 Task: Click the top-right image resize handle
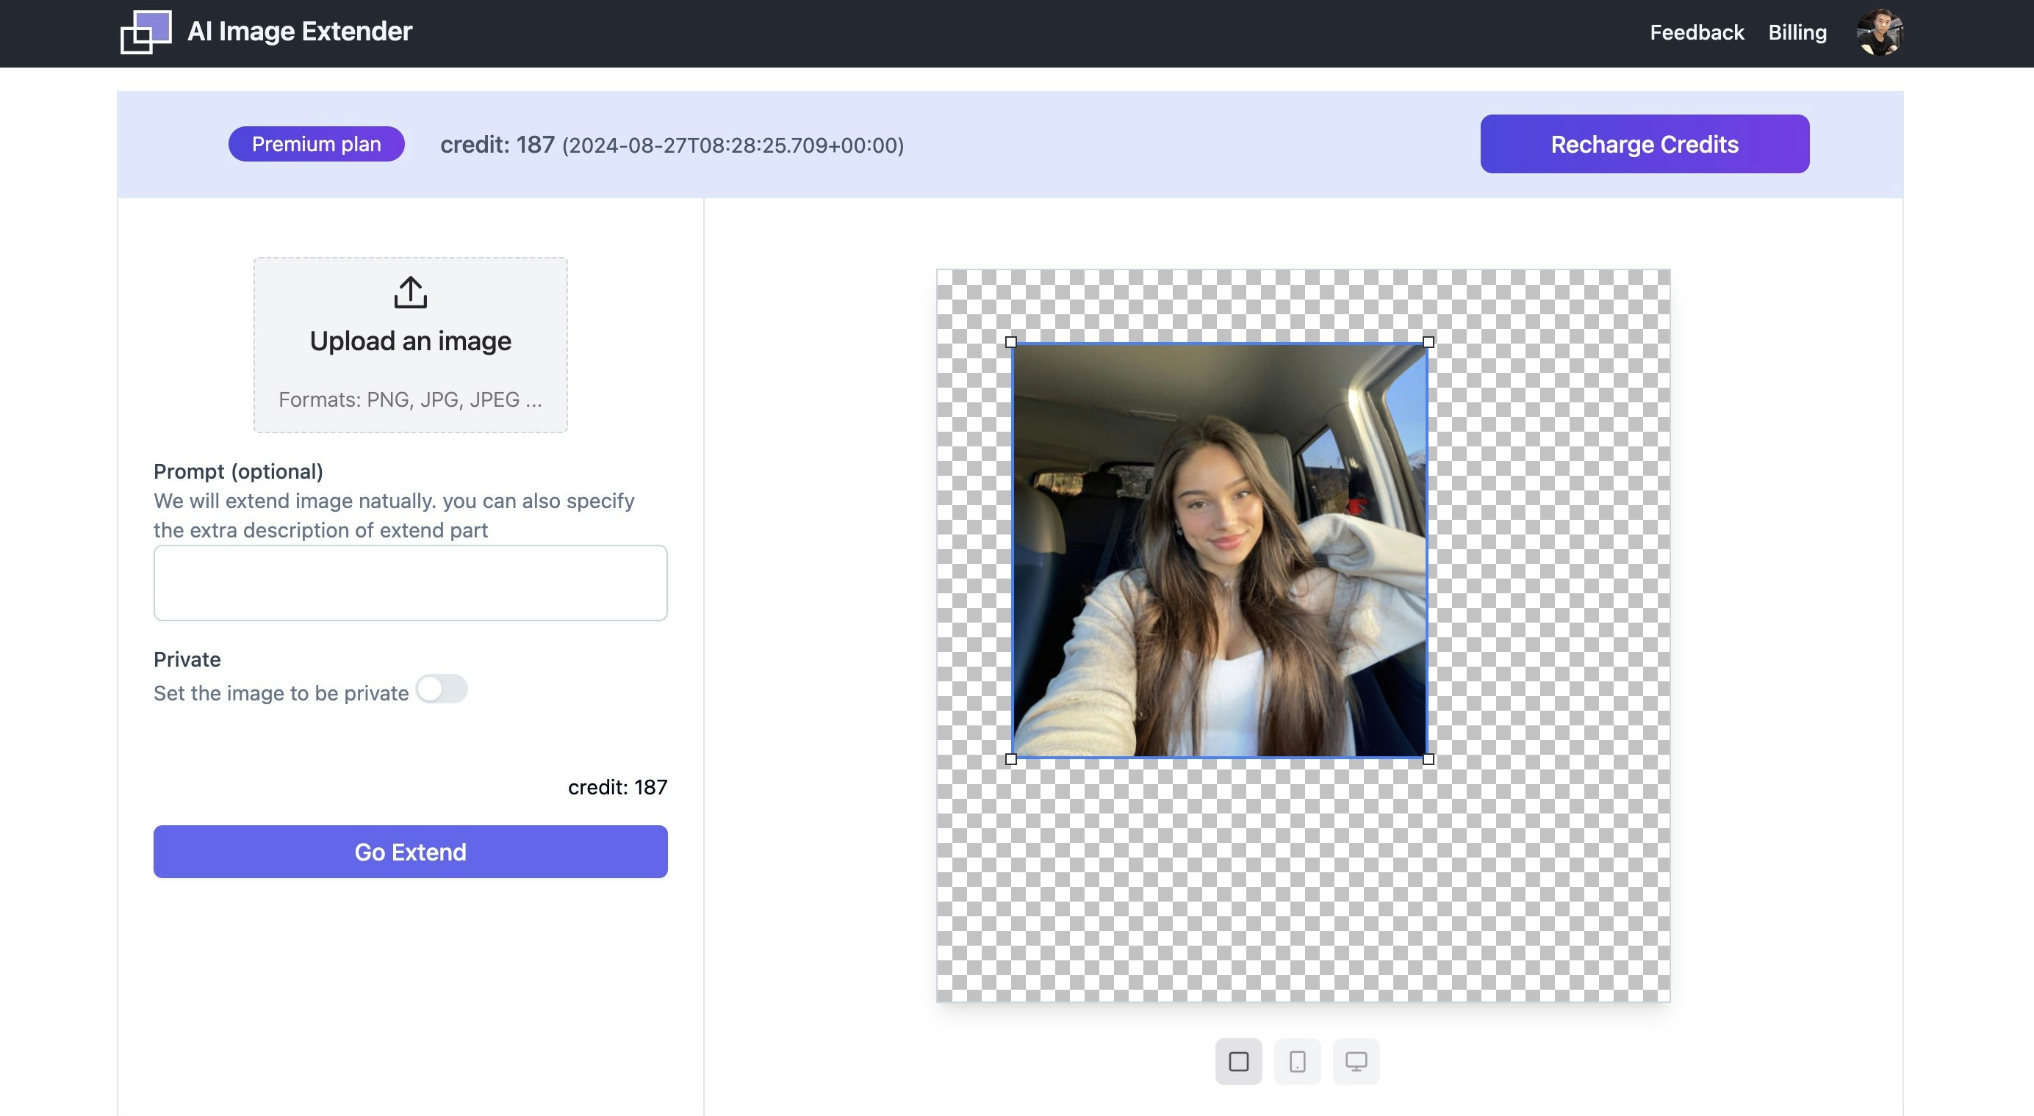tap(1428, 342)
